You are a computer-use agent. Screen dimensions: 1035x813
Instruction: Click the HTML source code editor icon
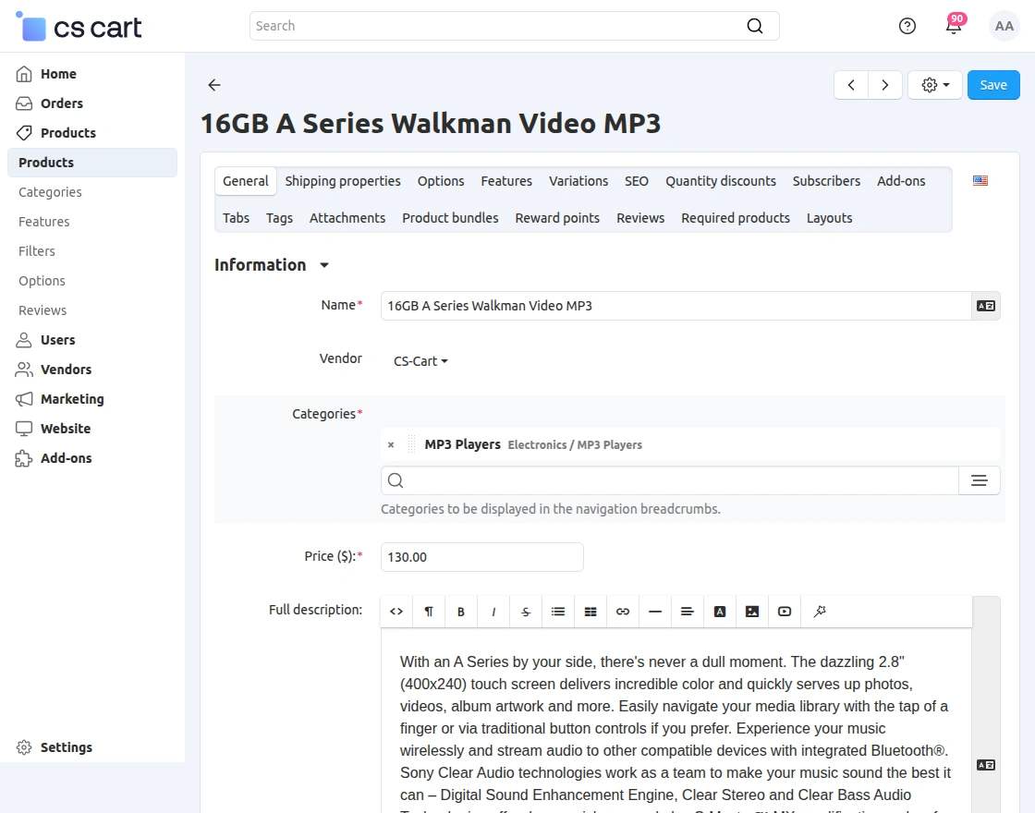pyautogui.click(x=396, y=612)
